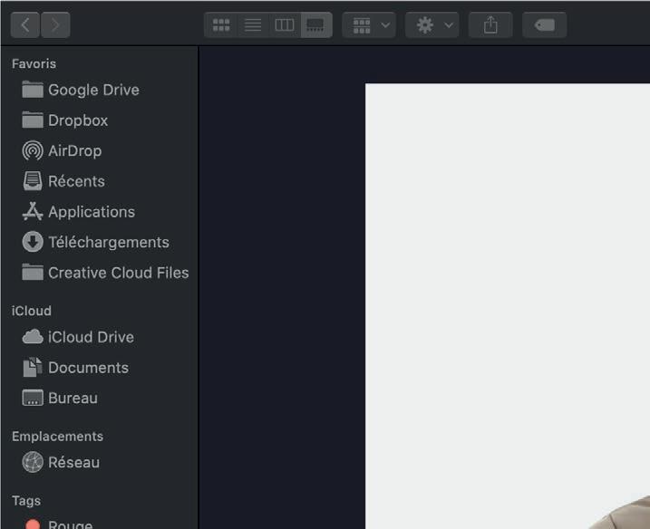Go back with the left arrow button
The width and height of the screenshot is (650, 529).
tap(25, 24)
